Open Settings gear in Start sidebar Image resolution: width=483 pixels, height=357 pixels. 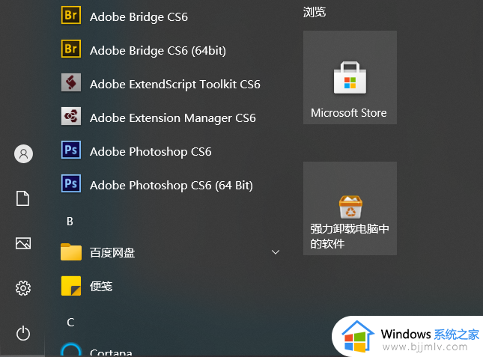pyautogui.click(x=23, y=288)
